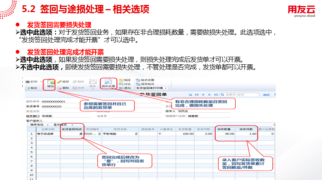The width and height of the screenshot is (322, 180).
Task: Click the 实收数量 column header
Action: 224,129
